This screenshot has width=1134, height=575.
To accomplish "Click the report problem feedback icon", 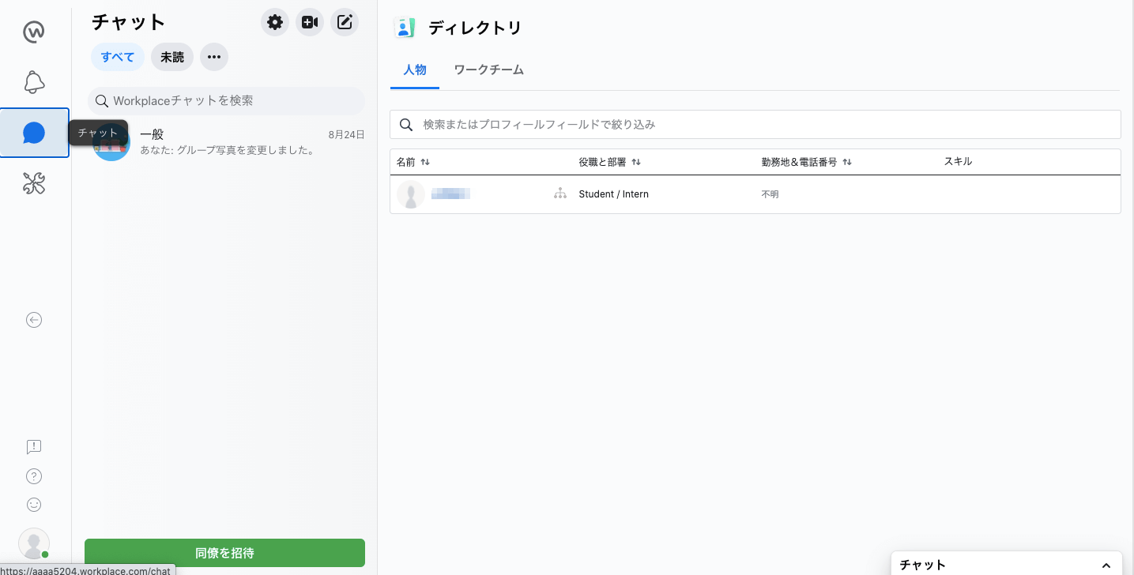I will point(34,447).
